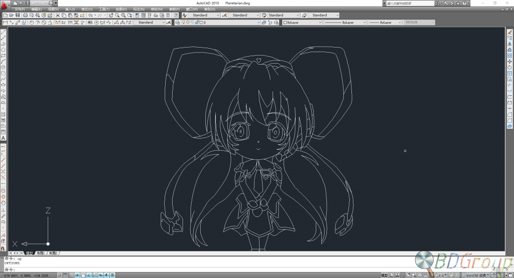
Task: Open the ByLayer lineweight dropdown
Action: point(385,22)
